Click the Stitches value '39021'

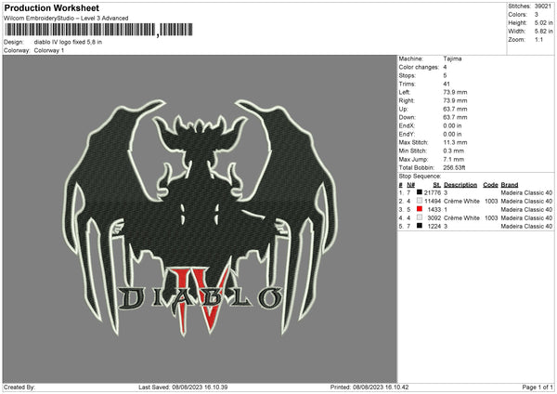[x=543, y=7]
